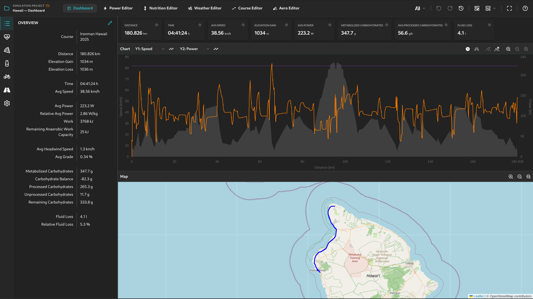This screenshot has width=533, height=299.
Task: Open the nutrition bottle sidebar icon
Action: point(7,63)
